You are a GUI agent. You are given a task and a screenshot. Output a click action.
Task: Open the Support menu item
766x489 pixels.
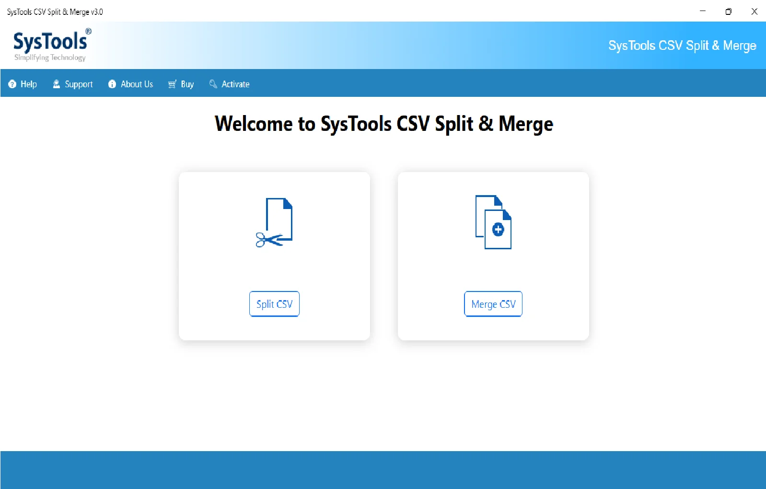[79, 84]
